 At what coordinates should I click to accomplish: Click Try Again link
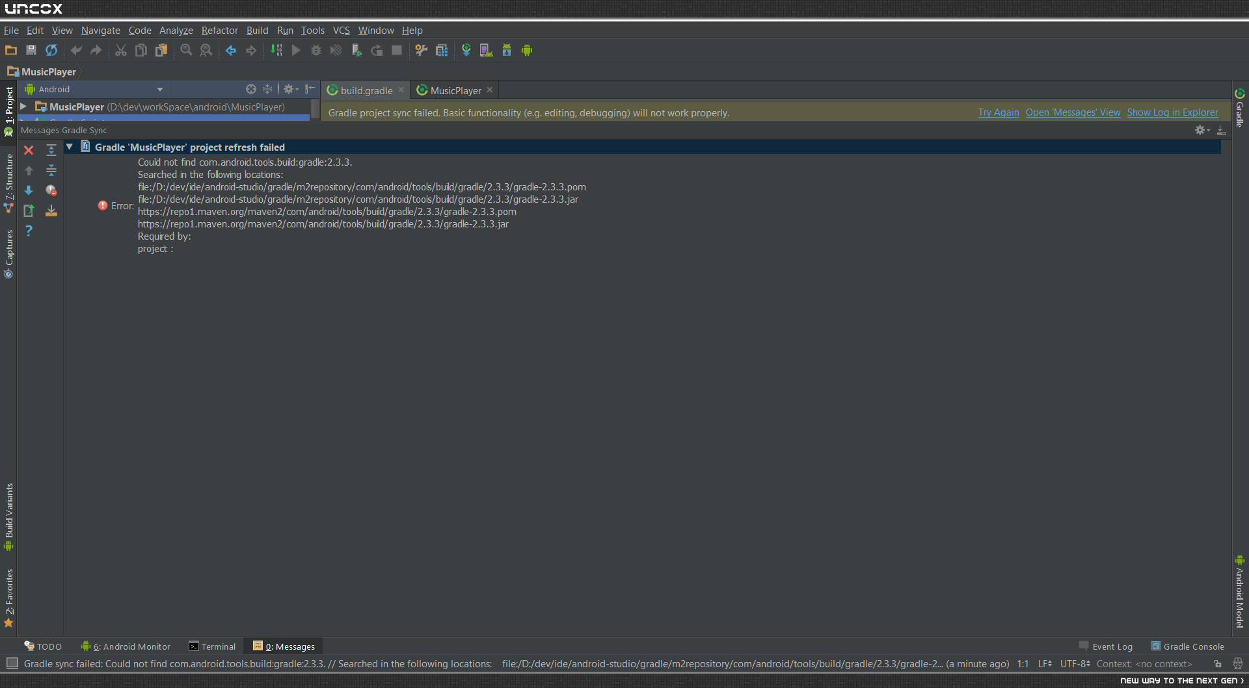(x=999, y=112)
